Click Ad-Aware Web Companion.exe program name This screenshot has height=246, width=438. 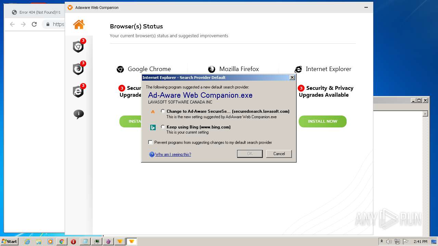[x=200, y=95]
